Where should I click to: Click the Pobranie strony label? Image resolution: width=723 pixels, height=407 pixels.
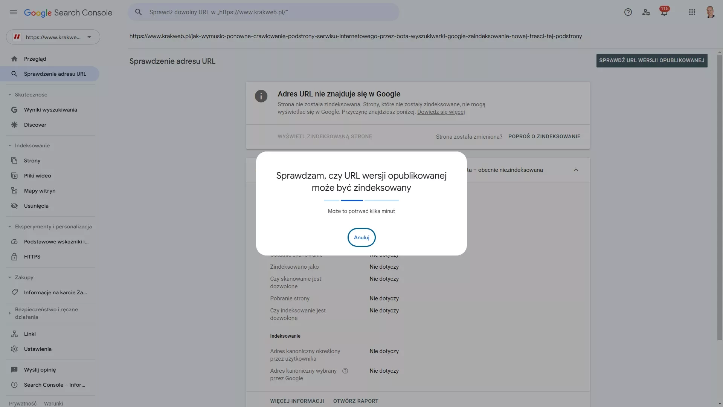point(290,298)
